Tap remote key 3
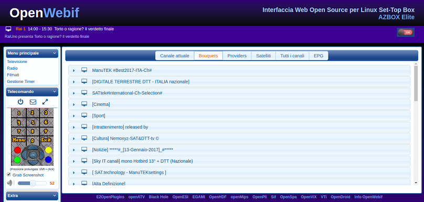The height and width of the screenshot is (202, 424). pos(46,113)
